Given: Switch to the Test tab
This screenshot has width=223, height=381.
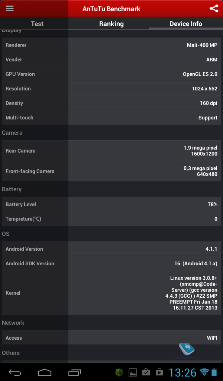Looking at the screenshot, I should (x=37, y=23).
